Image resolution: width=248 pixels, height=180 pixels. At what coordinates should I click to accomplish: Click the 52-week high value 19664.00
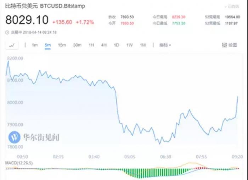point(233,17)
